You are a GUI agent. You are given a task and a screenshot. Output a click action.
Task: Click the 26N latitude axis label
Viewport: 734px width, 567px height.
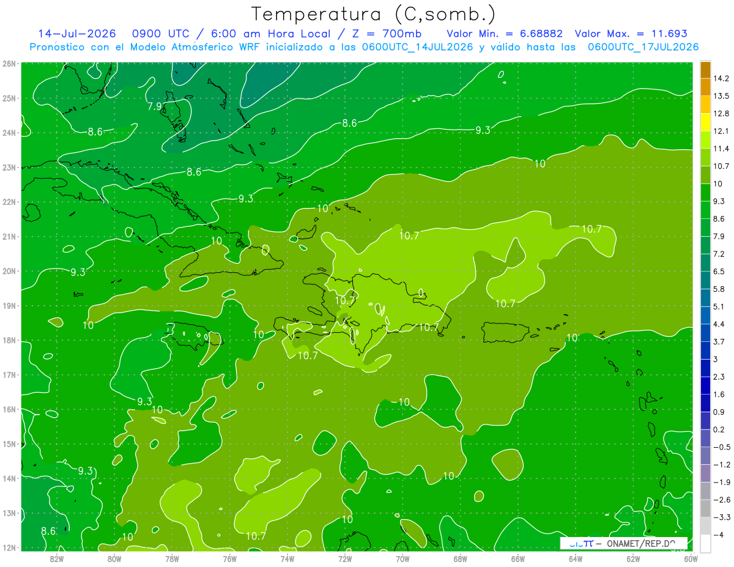pyautogui.click(x=9, y=63)
